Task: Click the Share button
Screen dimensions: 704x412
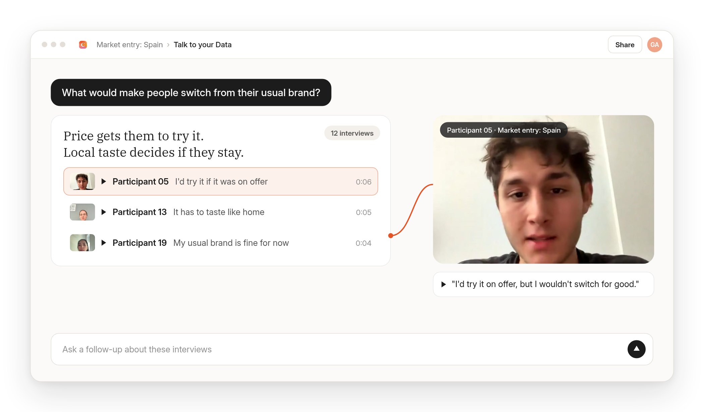Action: (625, 45)
